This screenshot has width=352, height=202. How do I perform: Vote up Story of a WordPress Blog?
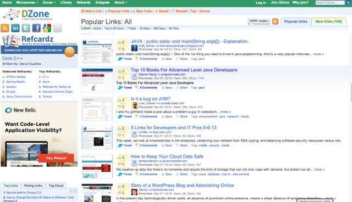click(x=121, y=186)
